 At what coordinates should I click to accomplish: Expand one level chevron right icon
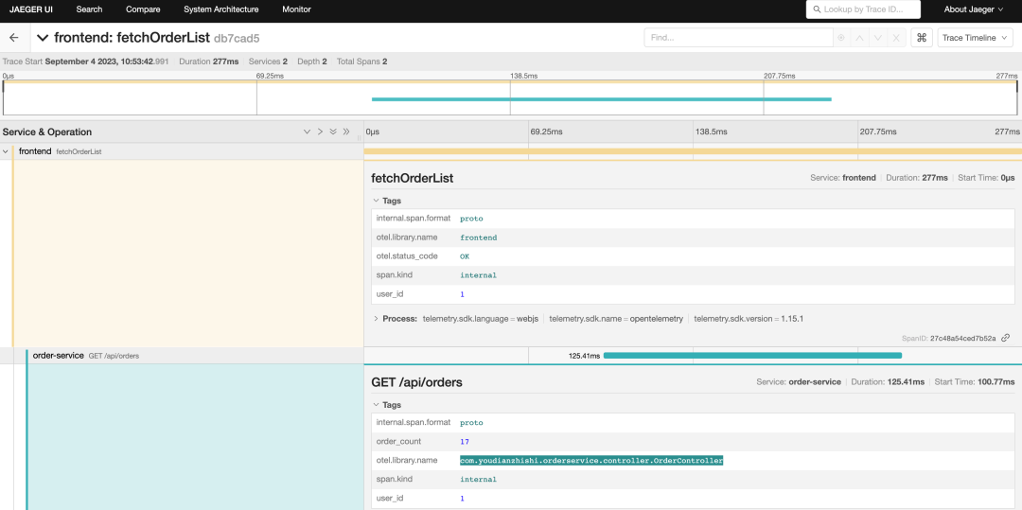[320, 132]
